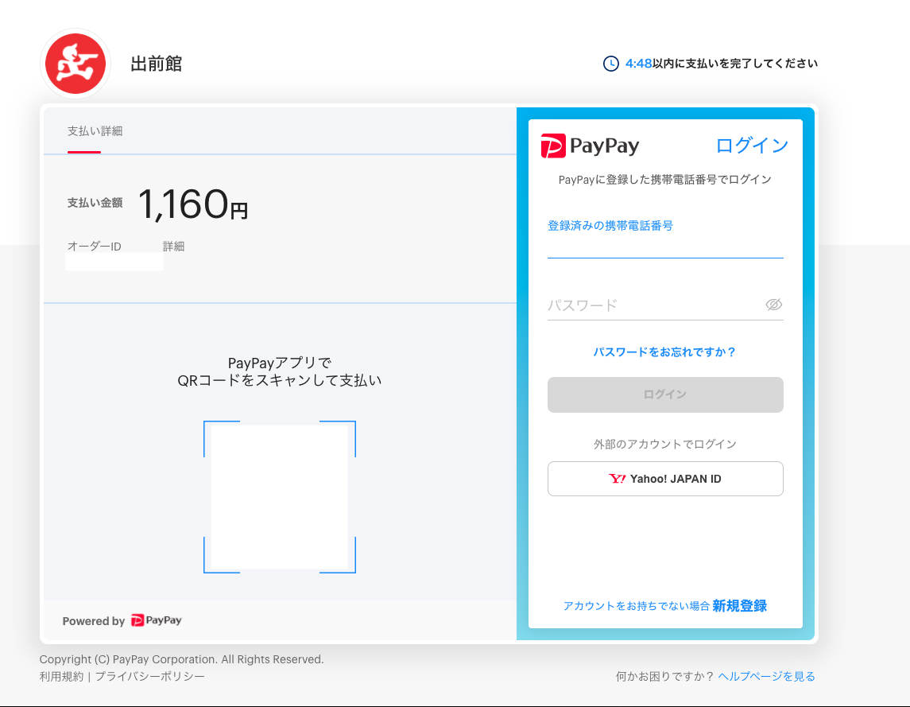Click the 1,160円 payment amount
This screenshot has height=707, width=910.
[x=193, y=204]
